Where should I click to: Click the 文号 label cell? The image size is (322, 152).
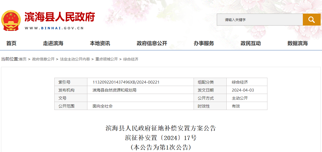(x=71, y=98)
